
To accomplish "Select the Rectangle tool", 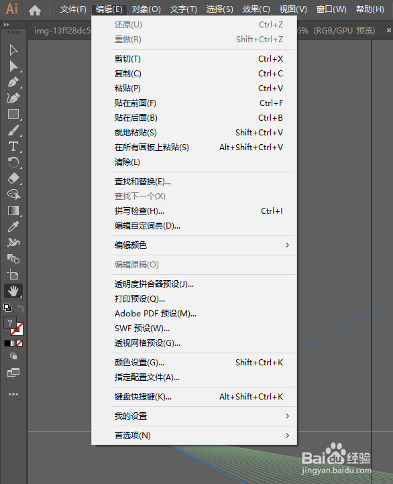I will point(13,114).
